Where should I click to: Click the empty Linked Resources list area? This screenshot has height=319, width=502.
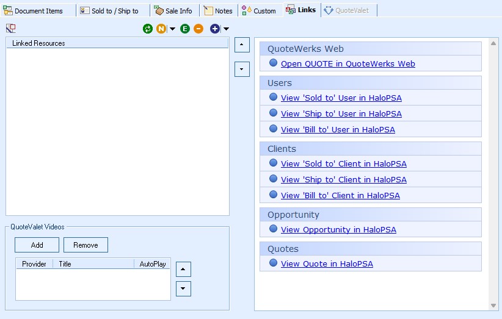[117, 131]
